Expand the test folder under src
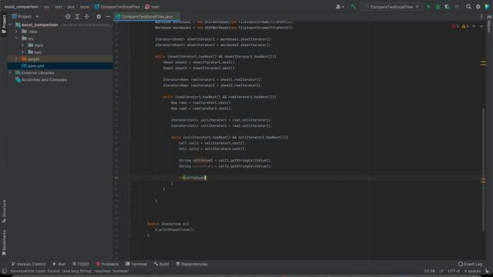The image size is (493, 277). pos(22,52)
